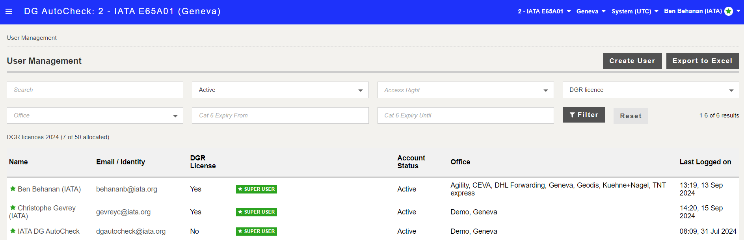
Task: Click the Create User button
Action: (632, 61)
